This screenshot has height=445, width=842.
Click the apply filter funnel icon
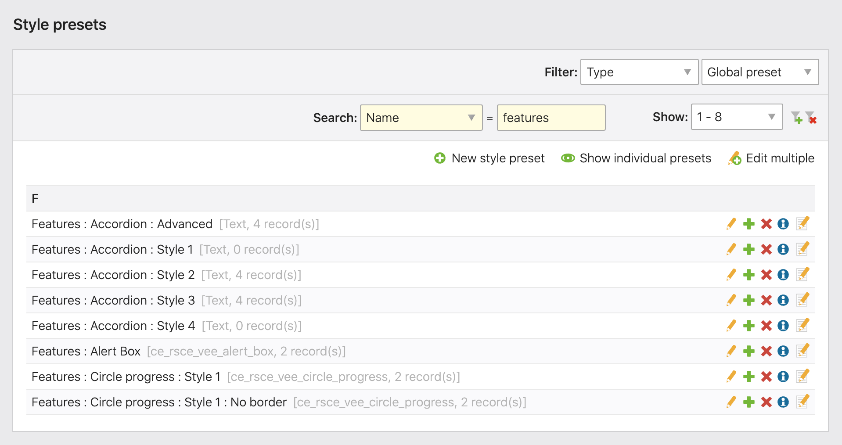click(x=796, y=118)
